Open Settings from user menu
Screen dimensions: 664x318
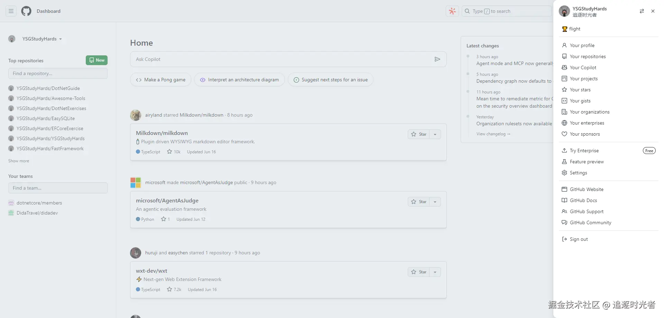(609, 173)
